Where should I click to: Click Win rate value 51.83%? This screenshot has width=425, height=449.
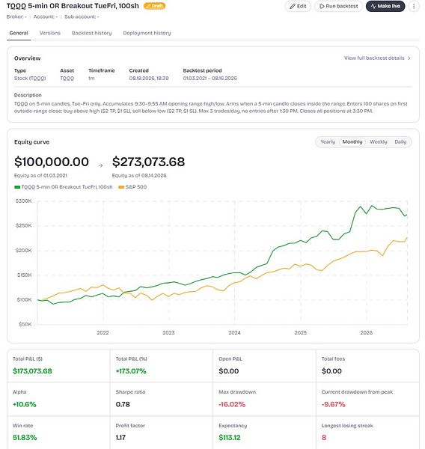click(25, 438)
